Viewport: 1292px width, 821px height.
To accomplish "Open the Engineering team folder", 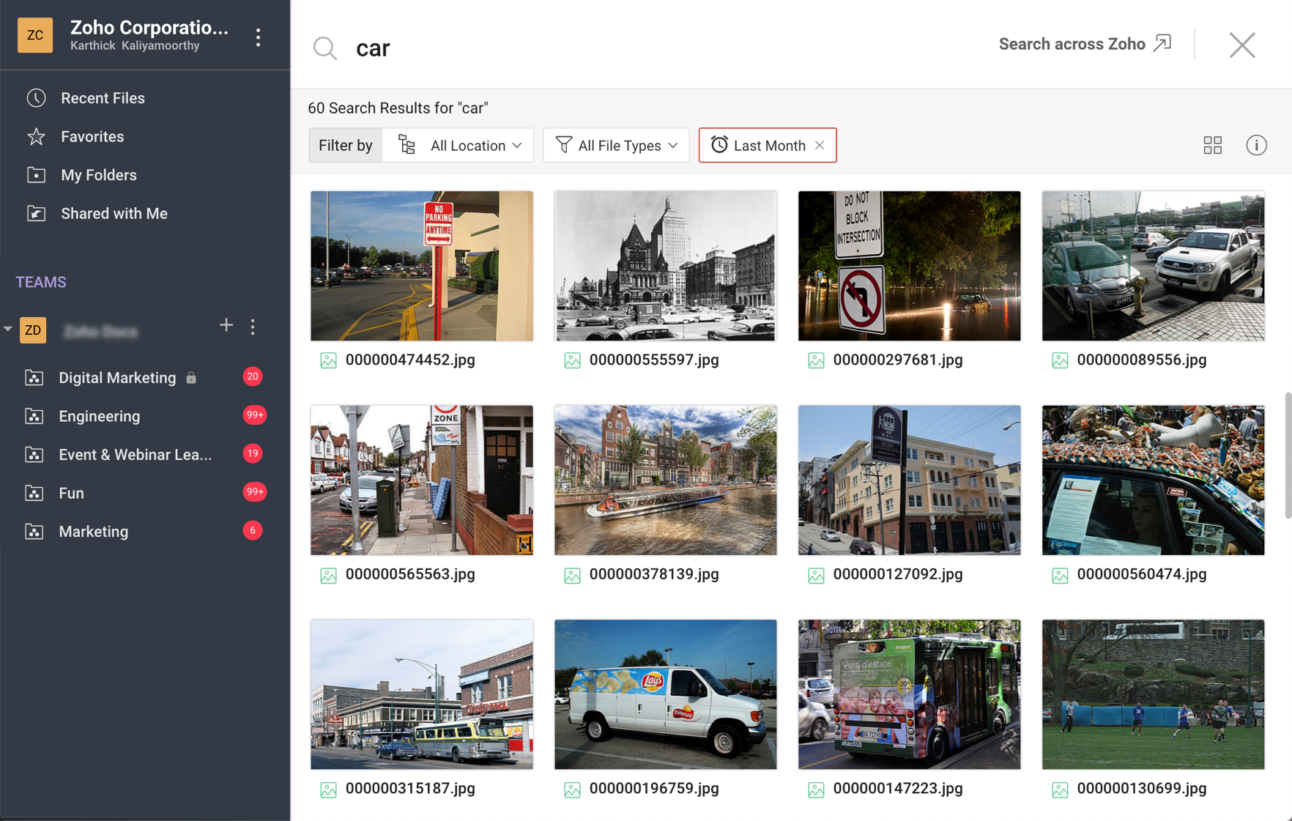I will (99, 416).
